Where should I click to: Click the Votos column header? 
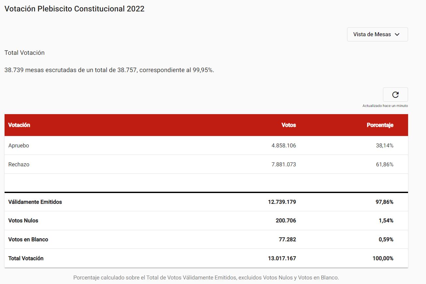click(288, 125)
